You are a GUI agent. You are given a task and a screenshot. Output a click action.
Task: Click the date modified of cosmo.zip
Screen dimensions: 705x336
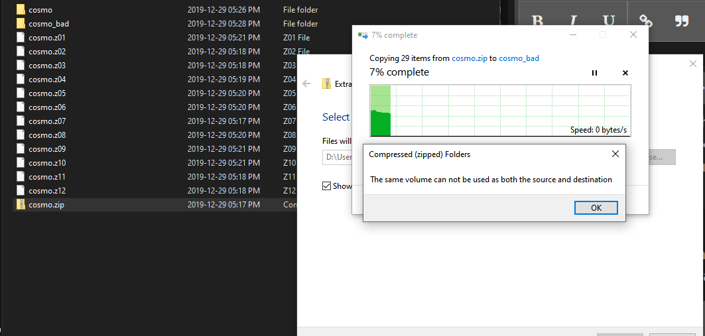[224, 204]
